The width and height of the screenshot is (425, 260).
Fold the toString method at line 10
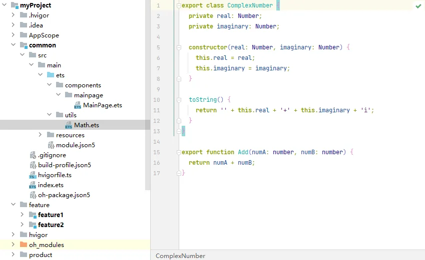[x=179, y=100]
